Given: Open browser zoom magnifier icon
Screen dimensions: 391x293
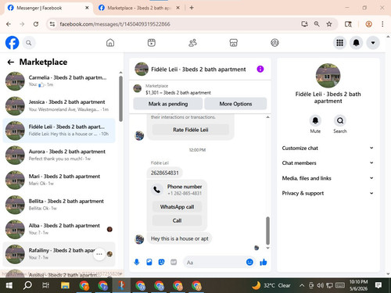Looking at the screenshot, I should point(317,24).
